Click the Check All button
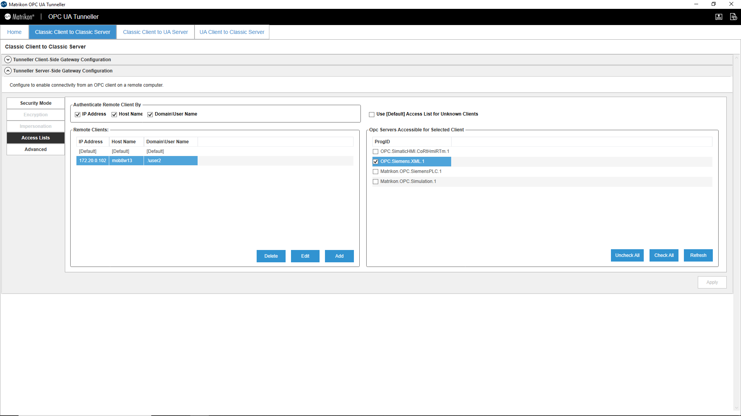Viewport: 741px width, 416px height. [664, 255]
